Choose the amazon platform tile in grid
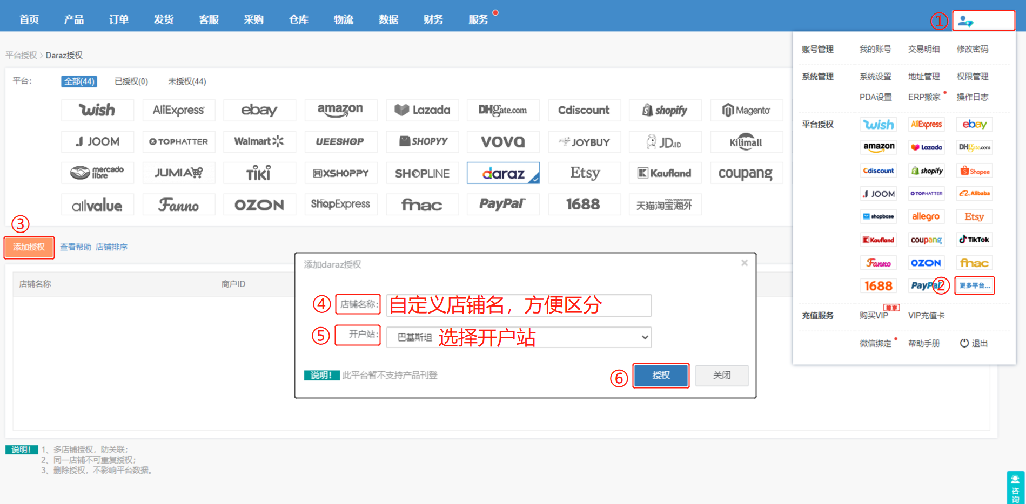 340,110
